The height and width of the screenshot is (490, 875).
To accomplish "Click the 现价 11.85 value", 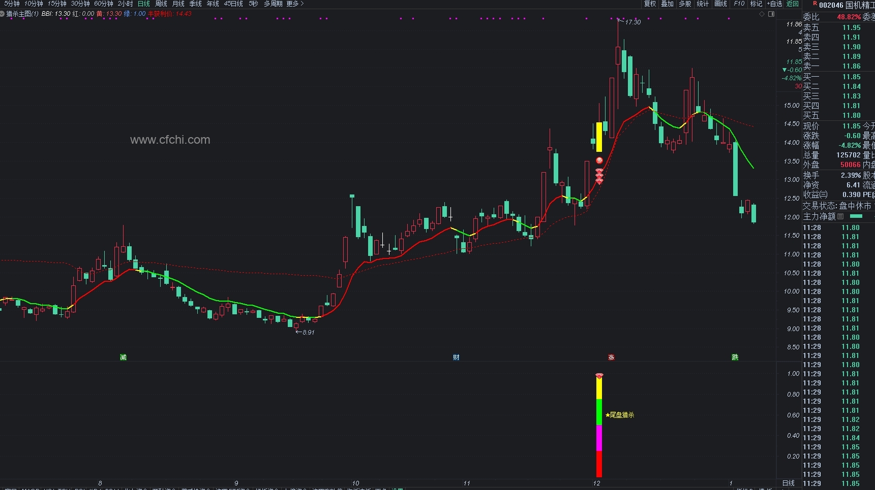I will point(851,126).
